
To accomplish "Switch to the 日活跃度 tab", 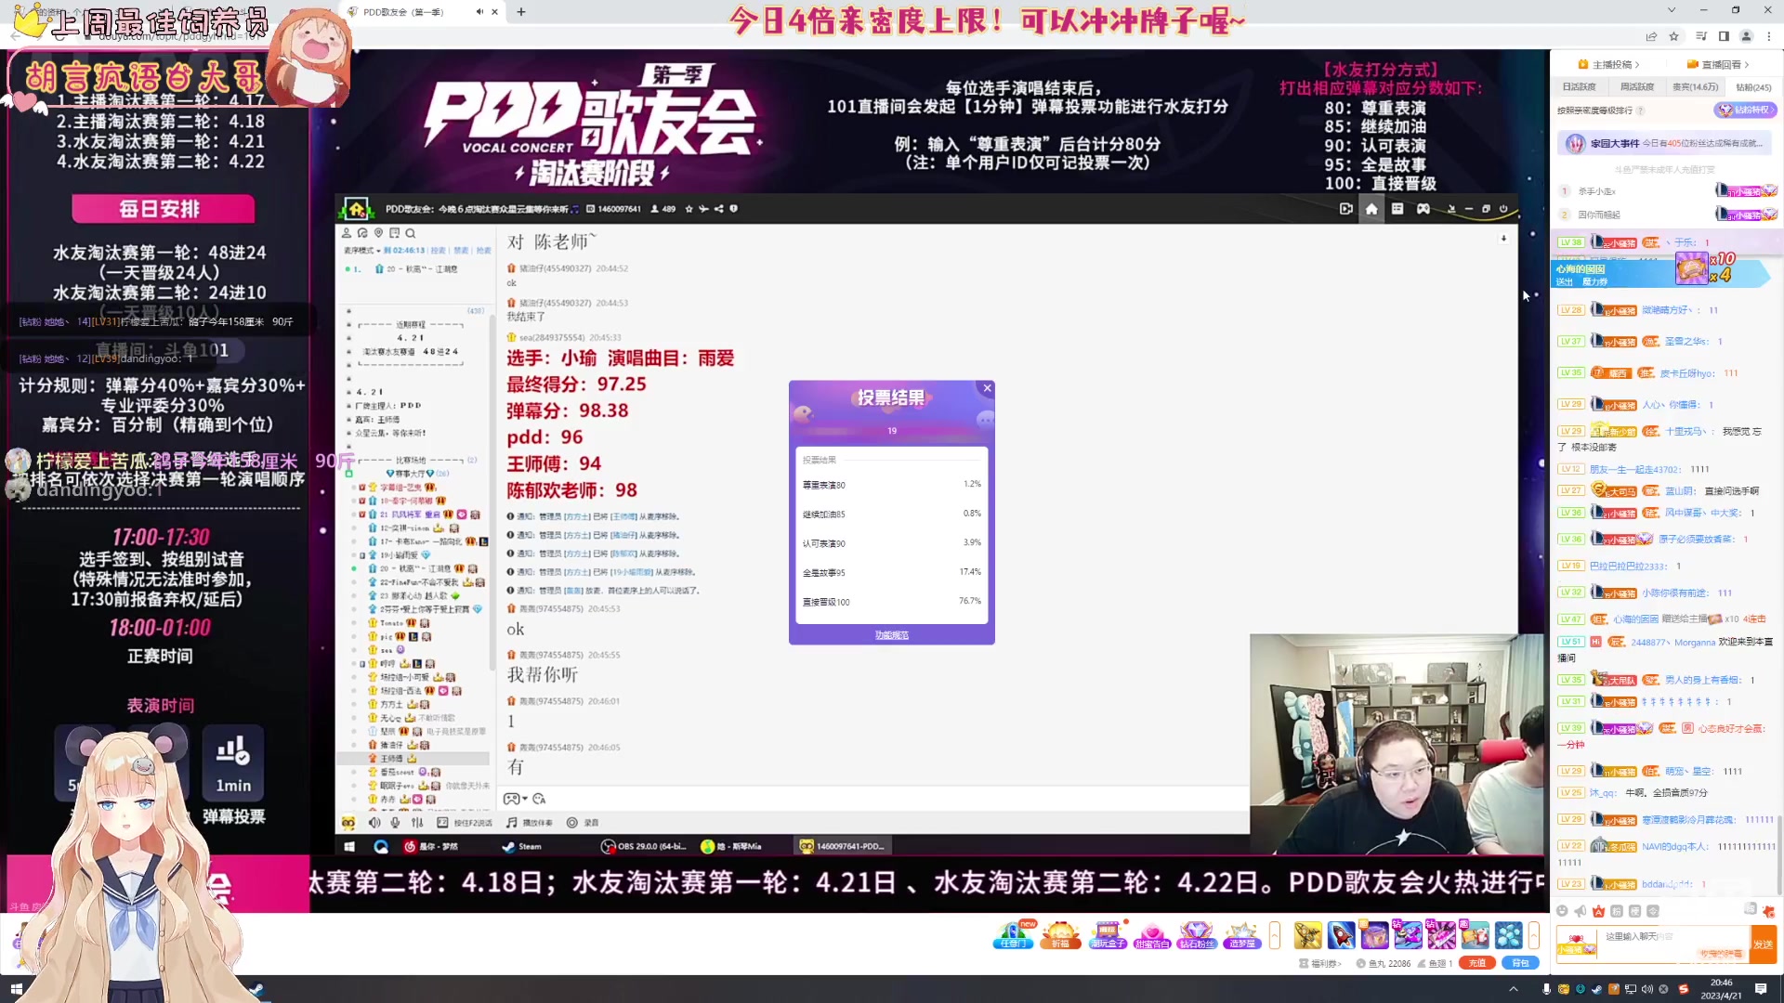I will point(1579,87).
